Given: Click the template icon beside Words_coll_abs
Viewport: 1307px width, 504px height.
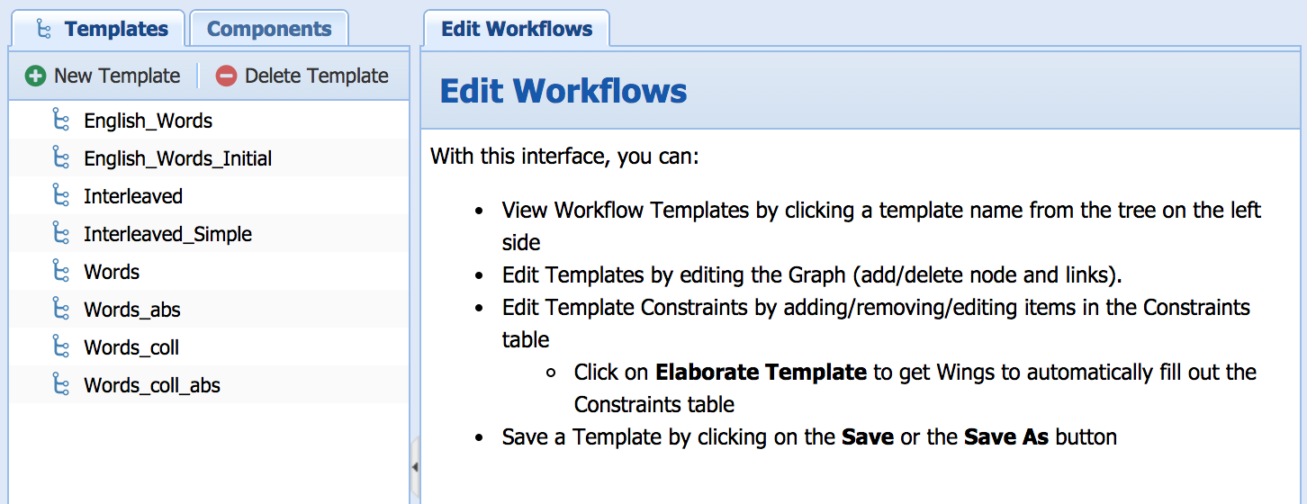Looking at the screenshot, I should 61,385.
